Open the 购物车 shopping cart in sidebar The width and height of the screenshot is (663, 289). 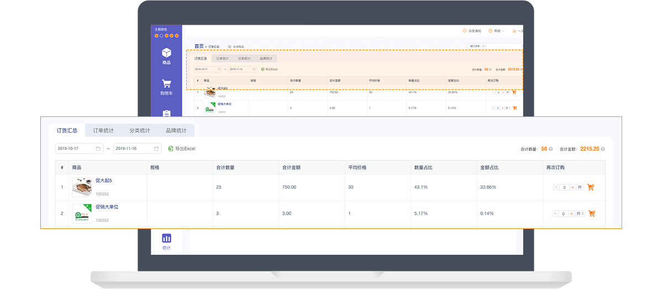click(x=166, y=87)
